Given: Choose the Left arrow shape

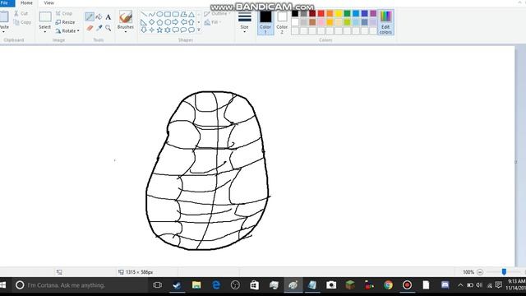Looking at the screenshot, I should click(183, 22).
